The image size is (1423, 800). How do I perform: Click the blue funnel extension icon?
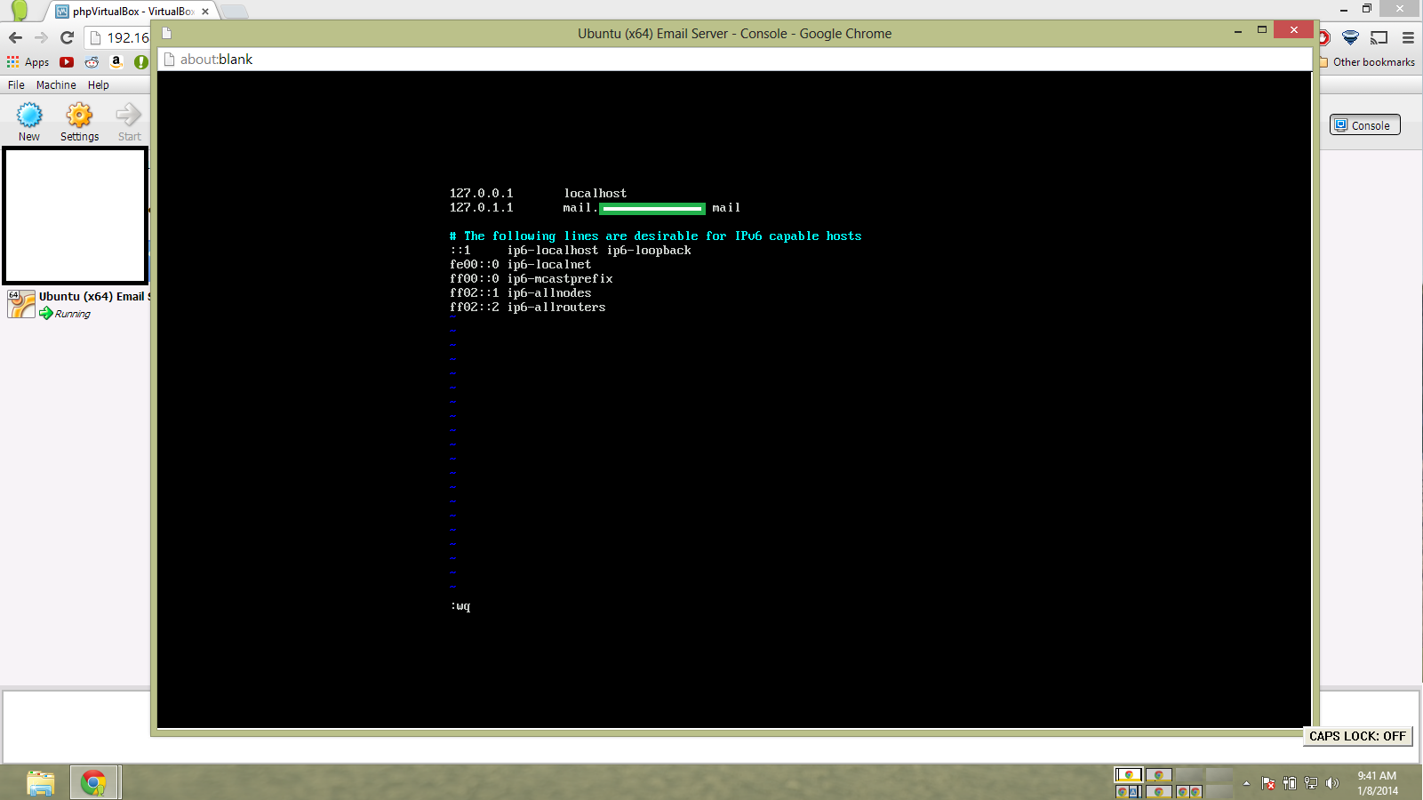[1350, 37]
